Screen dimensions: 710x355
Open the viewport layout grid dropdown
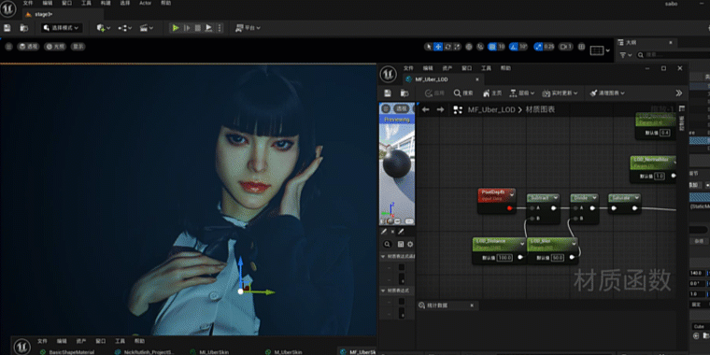tap(601, 50)
